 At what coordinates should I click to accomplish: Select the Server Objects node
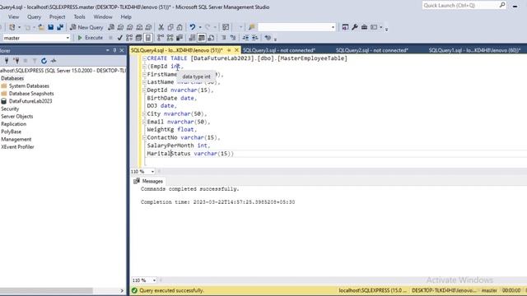[16, 117]
